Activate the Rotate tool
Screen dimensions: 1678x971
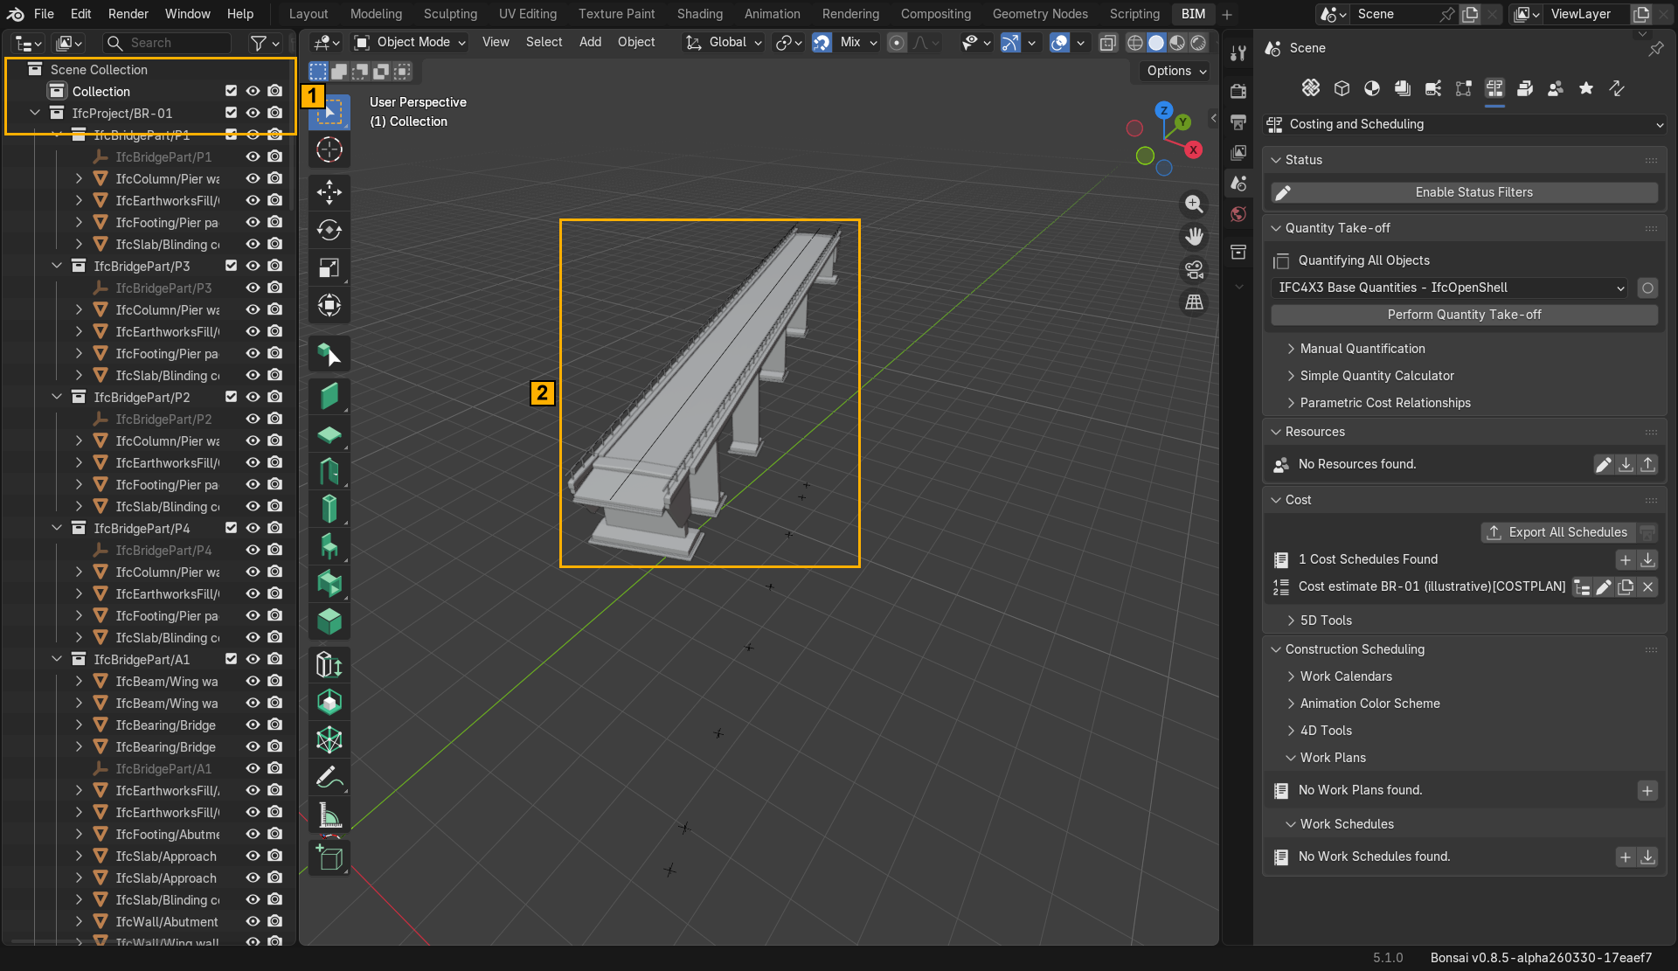click(x=329, y=230)
